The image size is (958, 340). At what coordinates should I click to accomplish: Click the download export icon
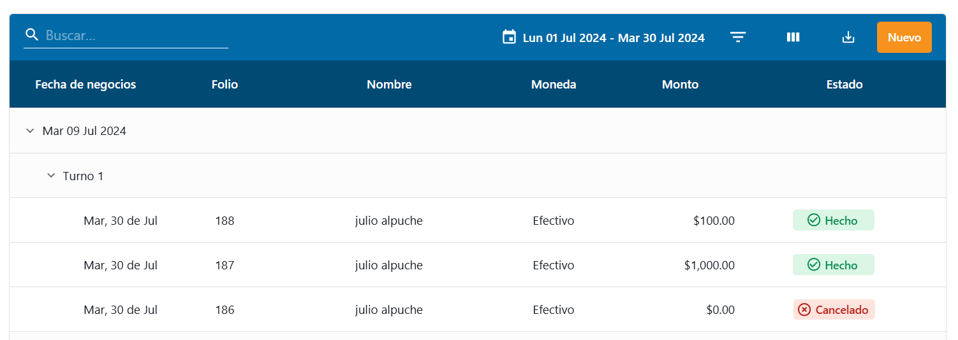(848, 38)
